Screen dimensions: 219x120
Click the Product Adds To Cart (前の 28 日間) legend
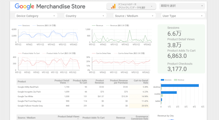pos(59,53)
